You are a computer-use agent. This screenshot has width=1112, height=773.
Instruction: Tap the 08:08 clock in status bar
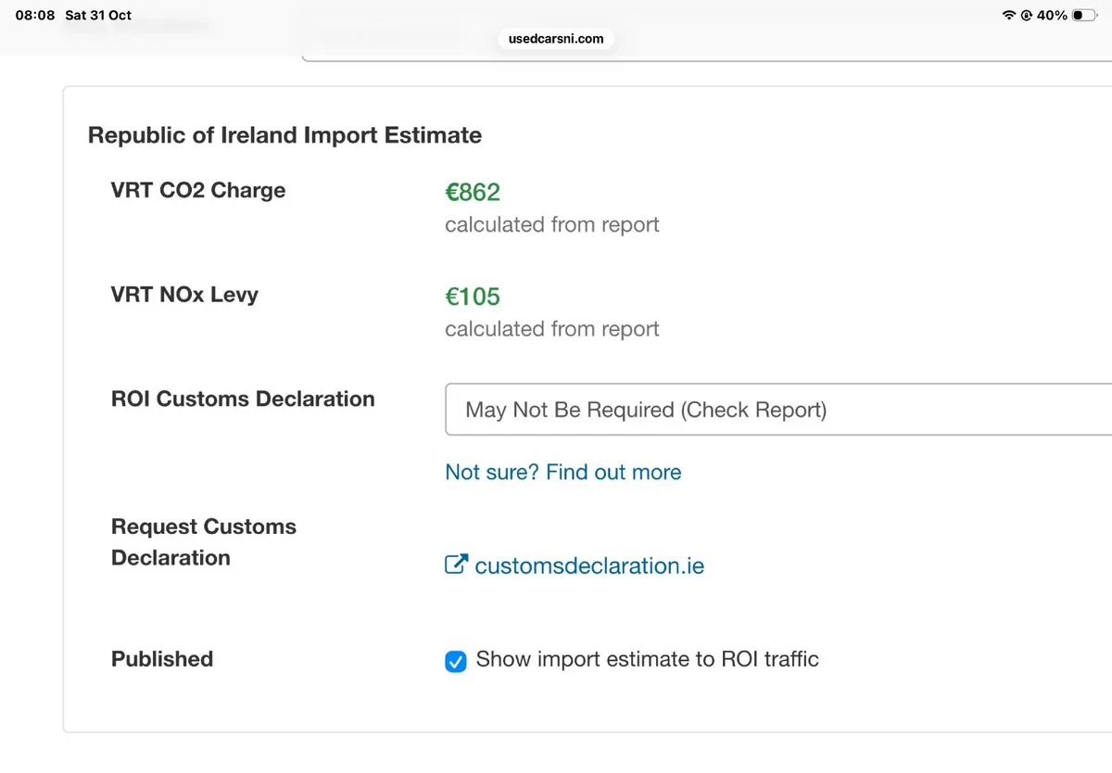click(35, 16)
